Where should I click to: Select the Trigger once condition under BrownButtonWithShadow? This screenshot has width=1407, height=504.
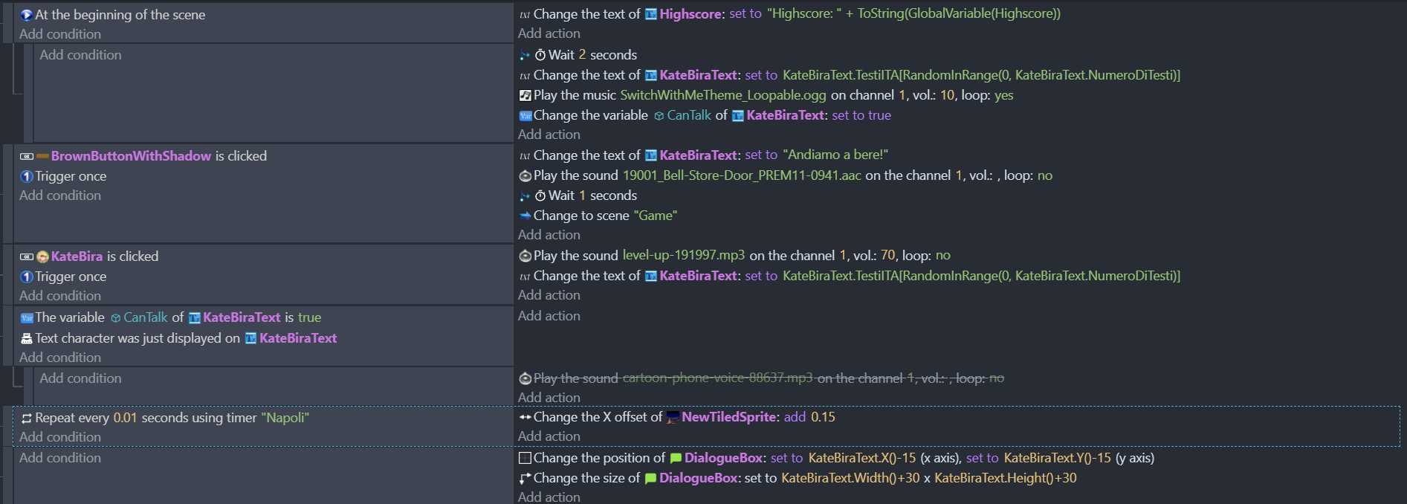tap(63, 176)
